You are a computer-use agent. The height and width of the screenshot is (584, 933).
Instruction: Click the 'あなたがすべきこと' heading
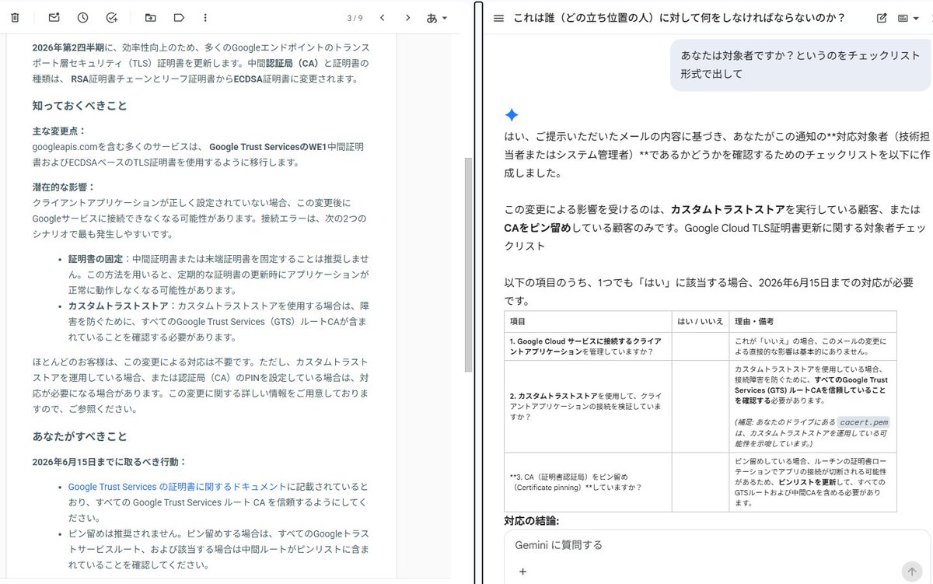(80, 436)
